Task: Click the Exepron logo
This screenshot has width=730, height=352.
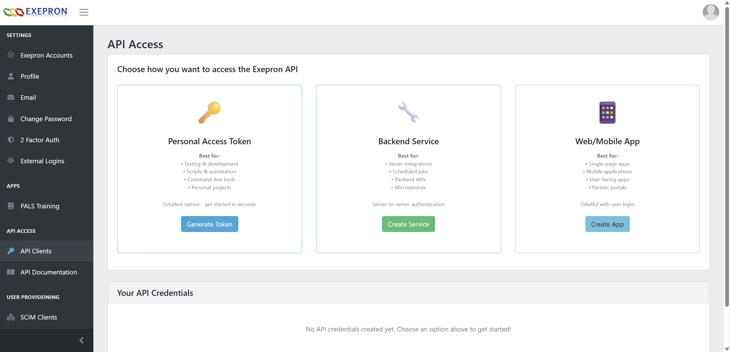Action: (x=35, y=12)
